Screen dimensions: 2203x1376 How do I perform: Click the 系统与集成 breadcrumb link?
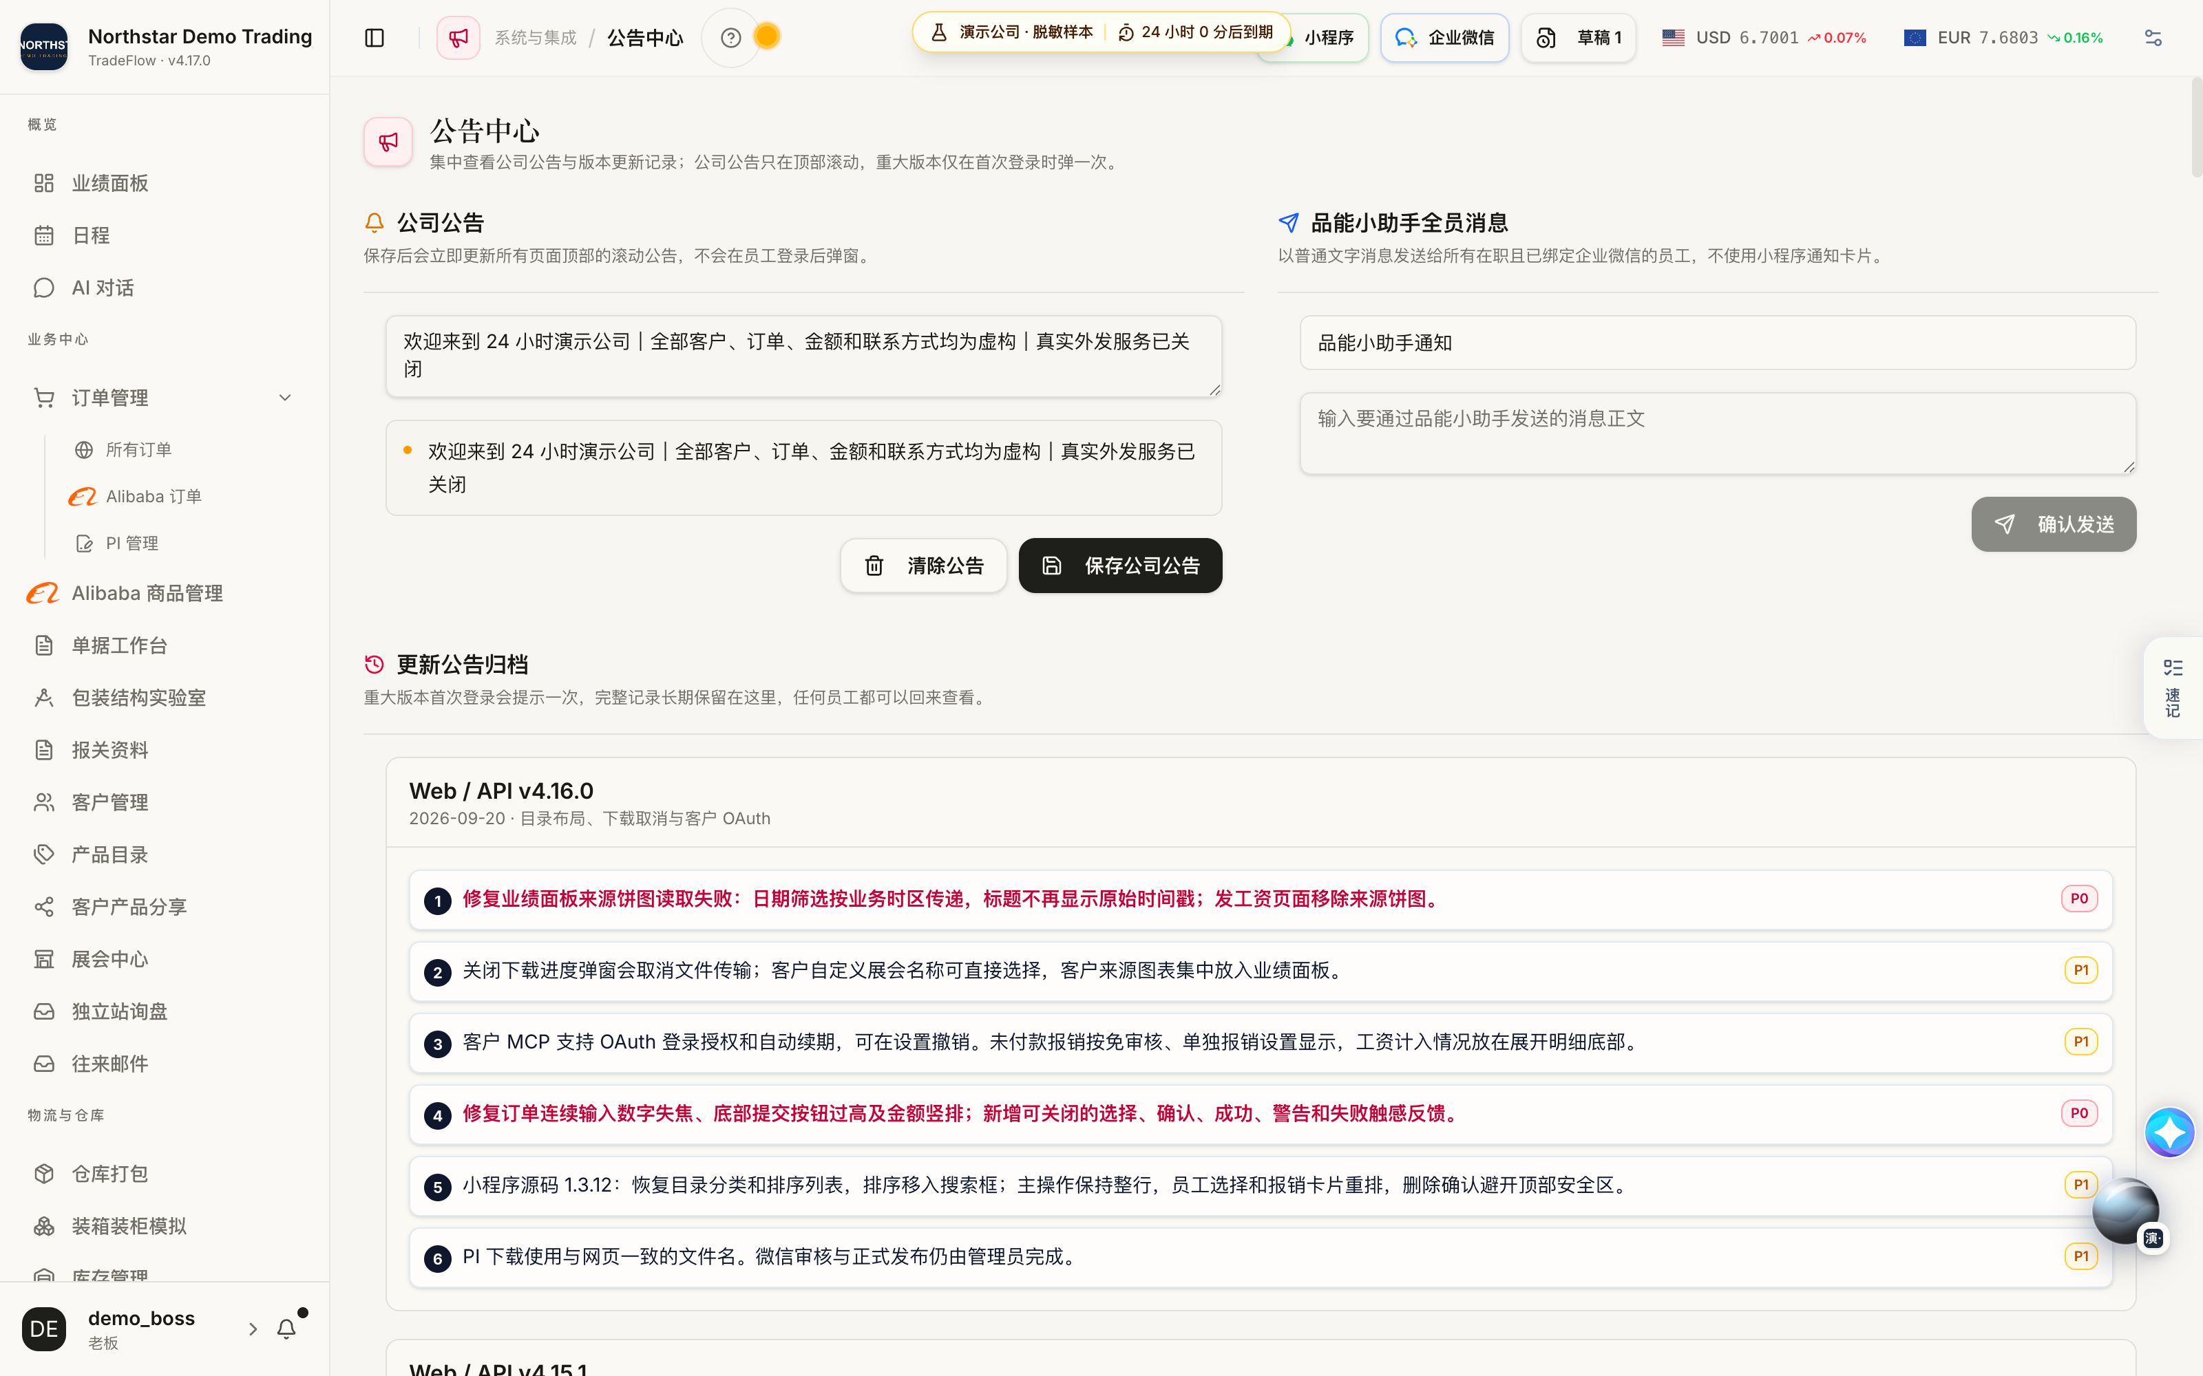pyautogui.click(x=536, y=37)
